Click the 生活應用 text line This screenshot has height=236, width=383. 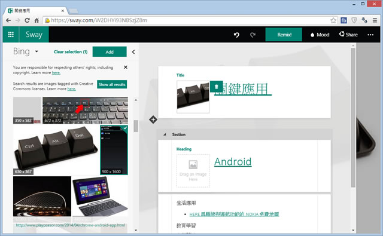186,203
